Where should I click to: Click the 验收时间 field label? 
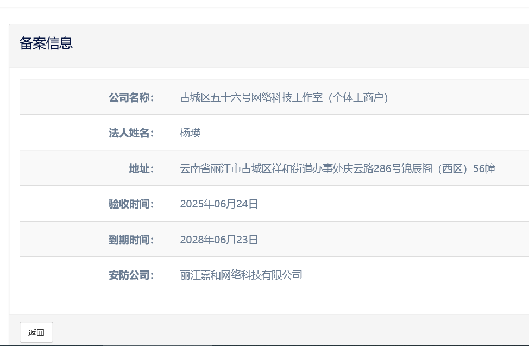tap(131, 204)
